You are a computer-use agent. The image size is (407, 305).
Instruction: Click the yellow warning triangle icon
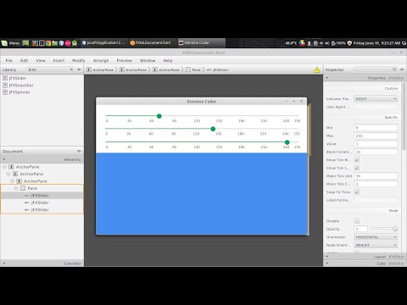tap(317, 69)
